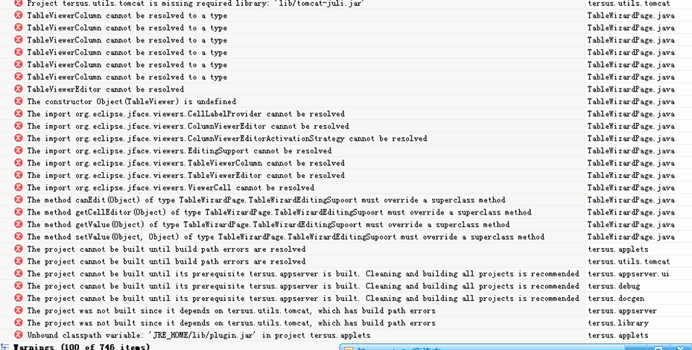Click error icon beside canEdit(Object) method error
The height and width of the screenshot is (350, 692).
(x=19, y=200)
